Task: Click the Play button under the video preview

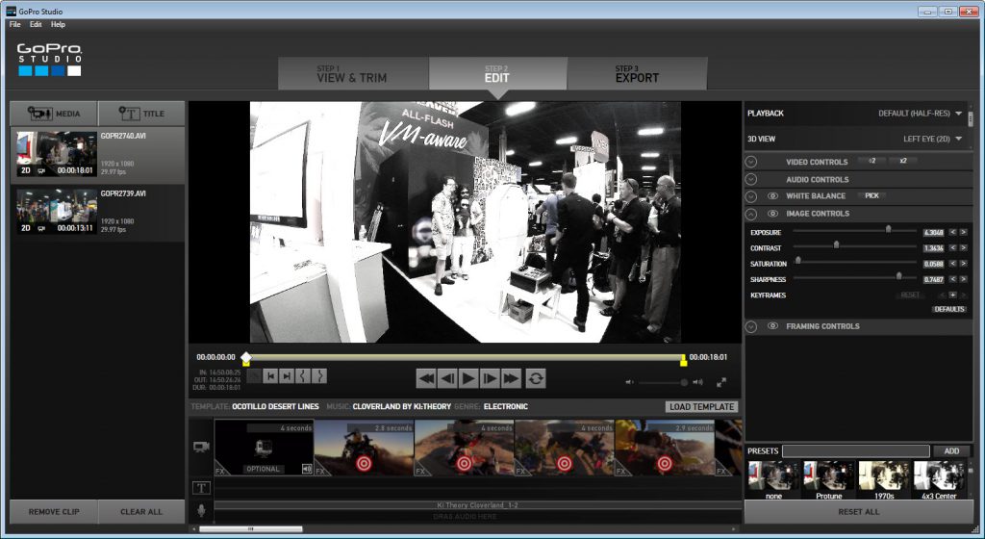Action: pyautogui.click(x=468, y=378)
